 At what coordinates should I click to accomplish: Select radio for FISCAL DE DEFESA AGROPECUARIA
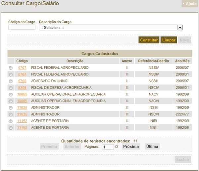point(11,88)
